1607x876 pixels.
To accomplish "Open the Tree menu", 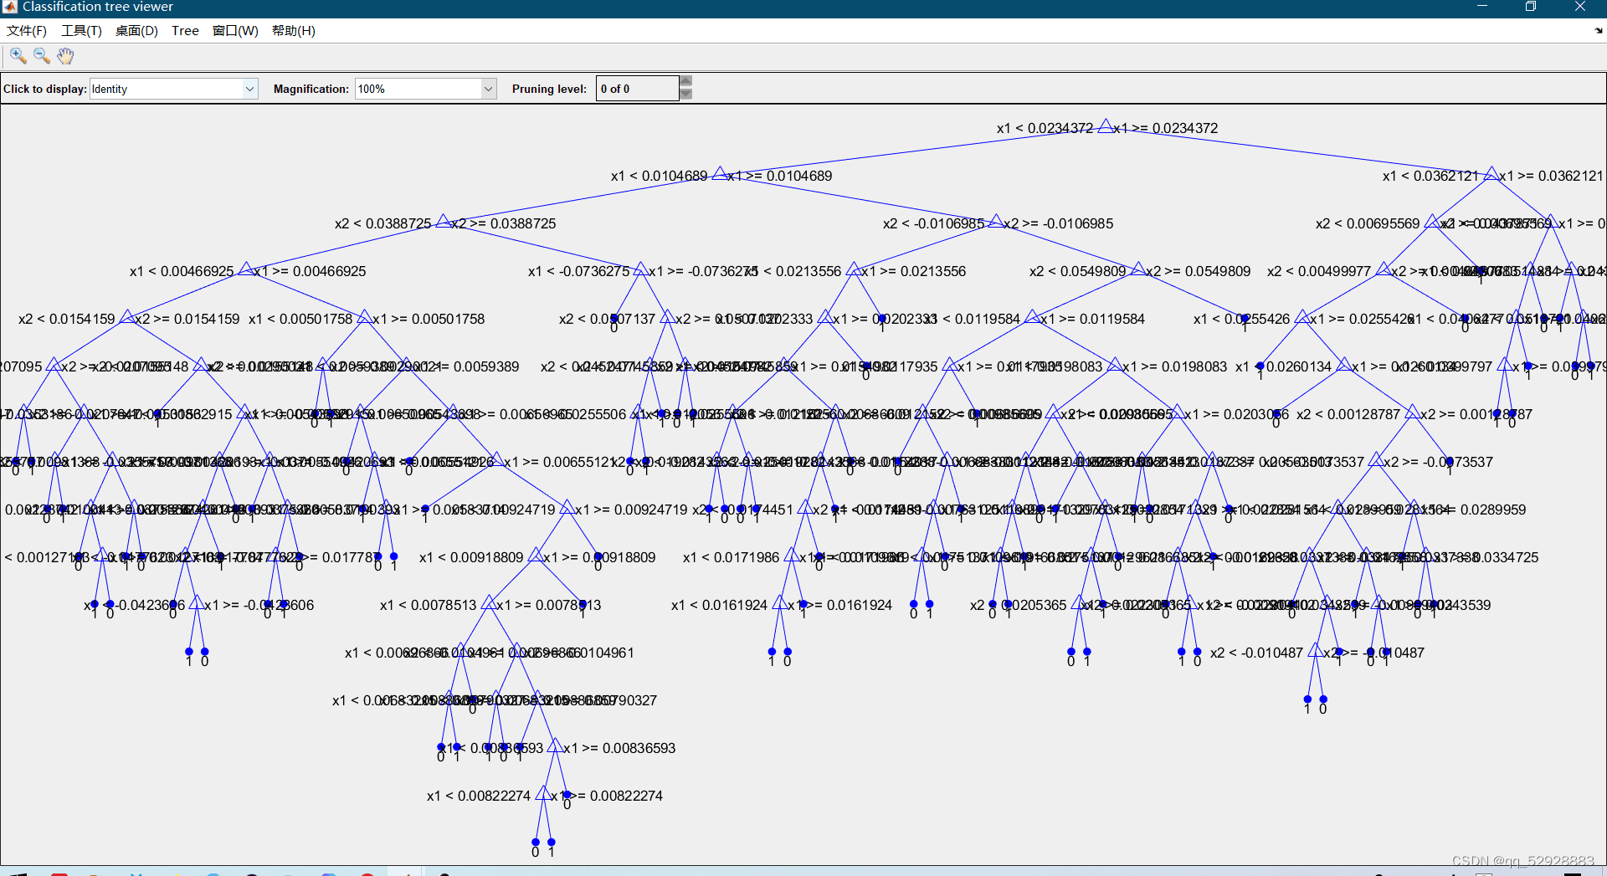I will tap(184, 31).
